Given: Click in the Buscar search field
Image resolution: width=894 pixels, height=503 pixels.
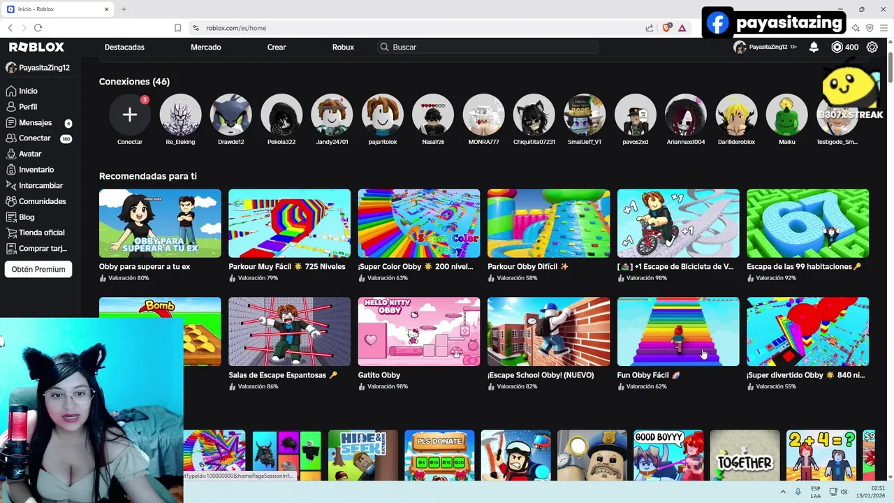Looking at the screenshot, I should (488, 47).
